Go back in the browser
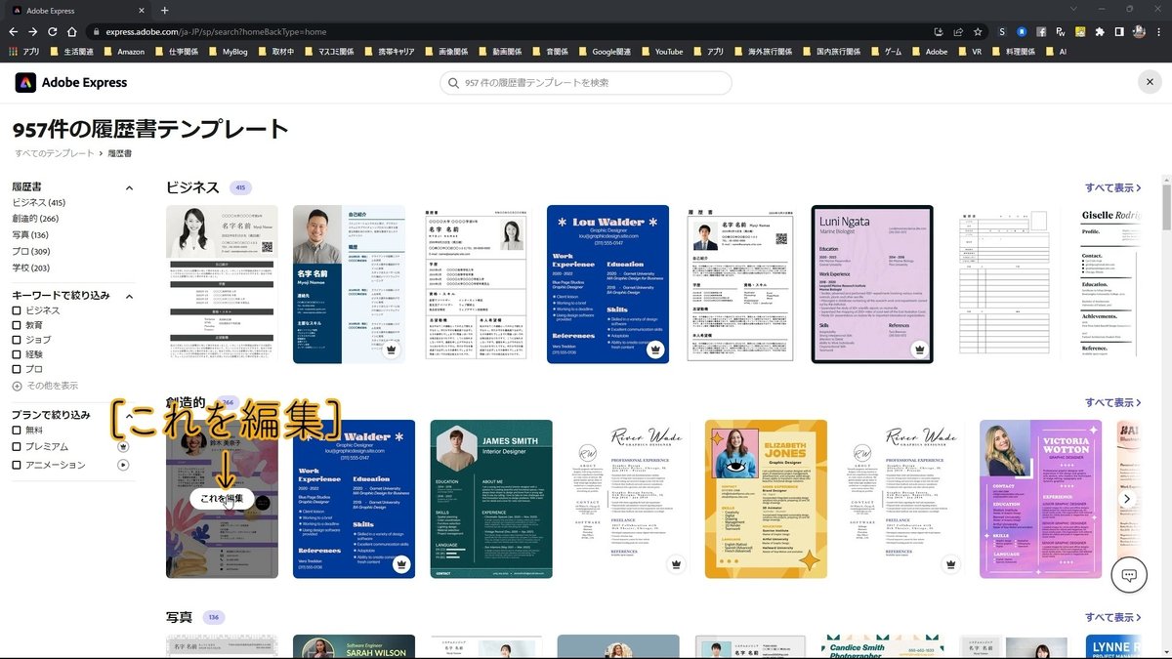The image size is (1172, 659). click(x=14, y=31)
